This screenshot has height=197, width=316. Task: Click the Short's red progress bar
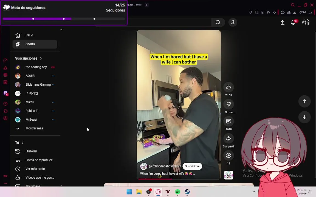(179, 179)
